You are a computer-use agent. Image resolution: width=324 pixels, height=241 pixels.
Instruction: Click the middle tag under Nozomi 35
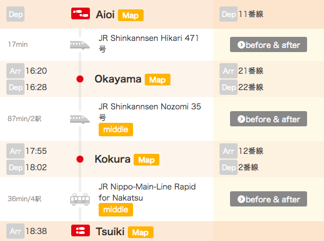point(116,130)
